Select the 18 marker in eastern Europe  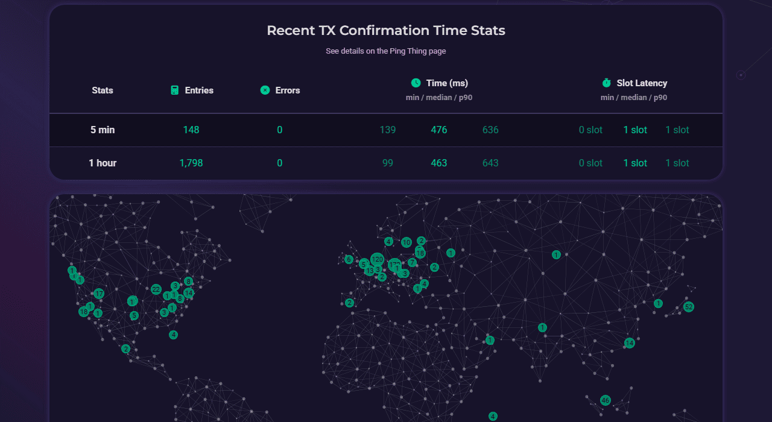tap(420, 253)
